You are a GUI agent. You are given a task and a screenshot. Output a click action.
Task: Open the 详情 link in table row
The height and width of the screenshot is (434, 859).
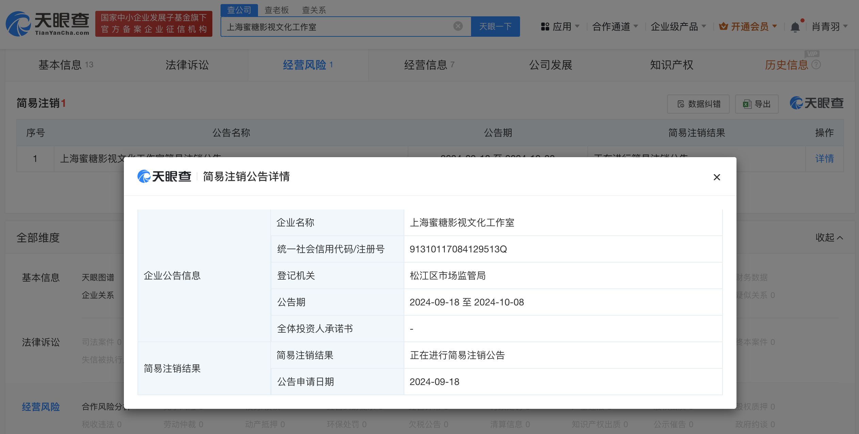click(x=824, y=158)
